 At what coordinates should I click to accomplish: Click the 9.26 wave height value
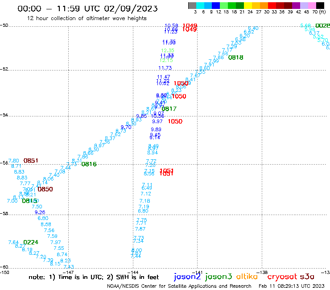coord(40,212)
